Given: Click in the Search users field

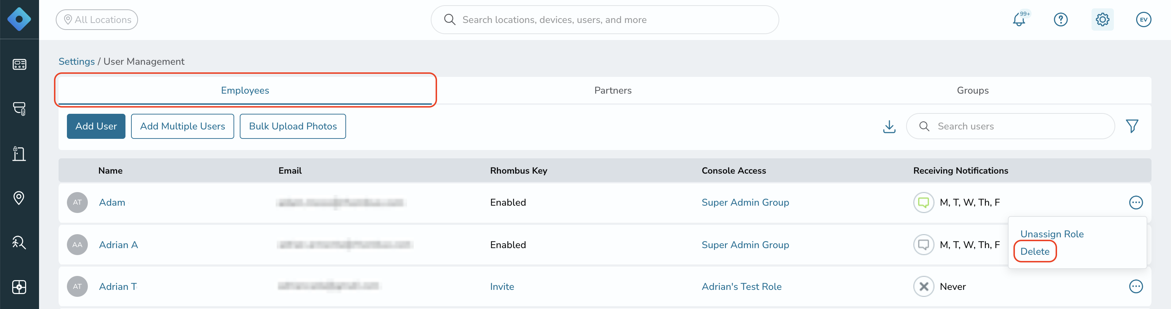Looking at the screenshot, I should [x=1010, y=126].
